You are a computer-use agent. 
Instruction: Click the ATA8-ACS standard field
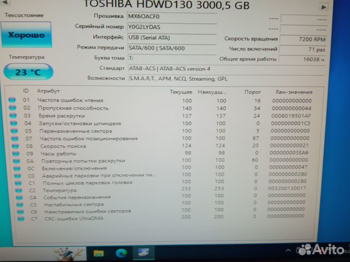tap(226, 69)
